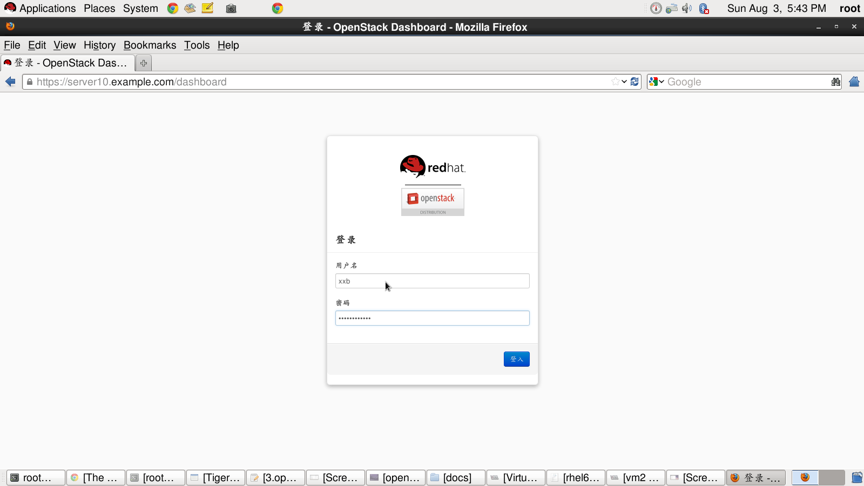Reload the OpenStack dashboard page
864x486 pixels.
(634, 82)
